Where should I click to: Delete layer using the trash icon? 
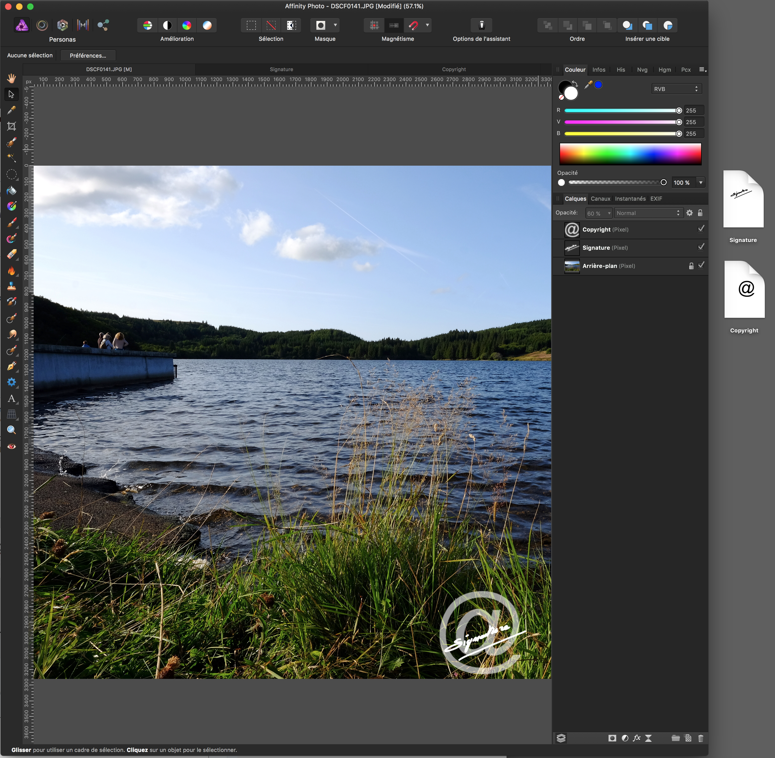tap(701, 738)
